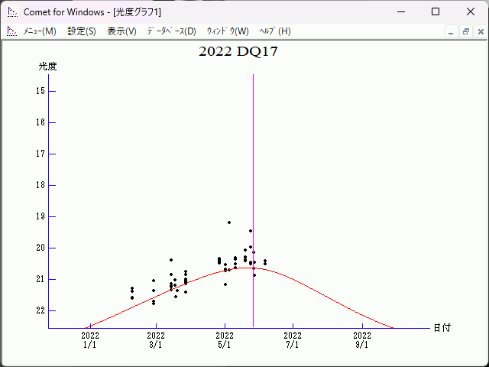
Task: Restore down the inner graph child window
Action: (465, 31)
